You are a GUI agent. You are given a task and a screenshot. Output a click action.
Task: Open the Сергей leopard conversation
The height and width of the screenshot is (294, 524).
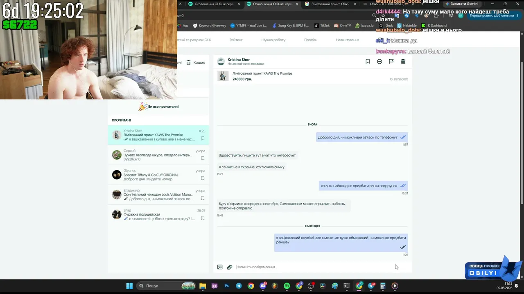coord(158,155)
